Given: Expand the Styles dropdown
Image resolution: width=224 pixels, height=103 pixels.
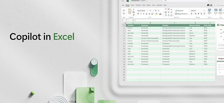Looking at the screenshot, I should [209, 15].
